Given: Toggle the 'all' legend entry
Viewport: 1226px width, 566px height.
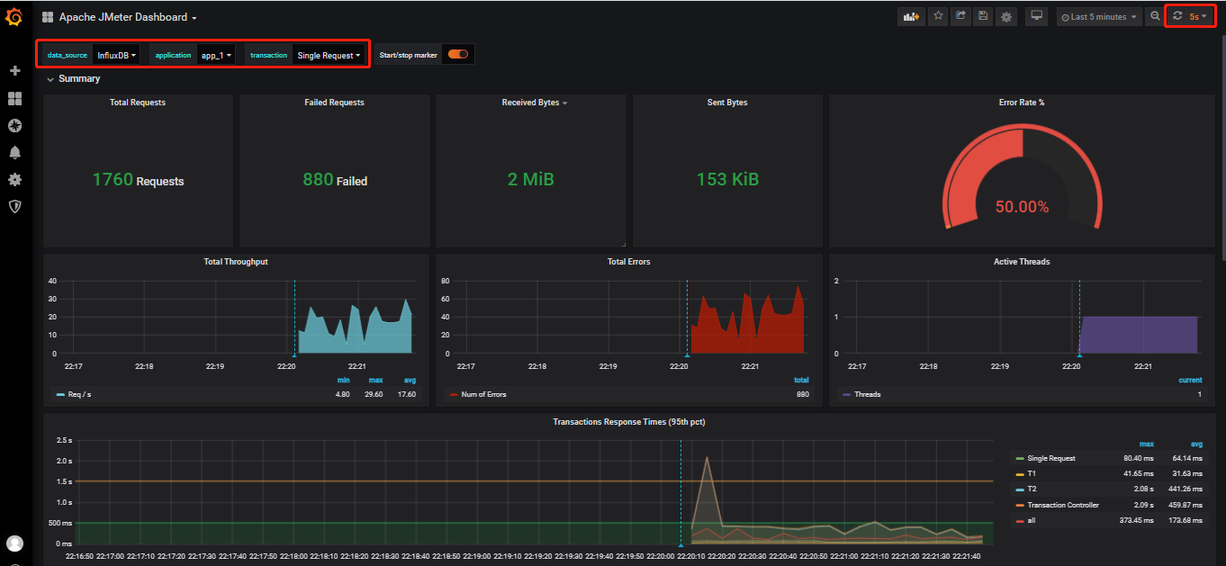Looking at the screenshot, I should coord(1032,520).
